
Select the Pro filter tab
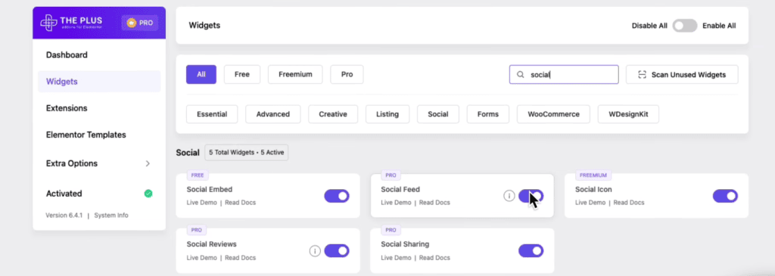coord(347,75)
